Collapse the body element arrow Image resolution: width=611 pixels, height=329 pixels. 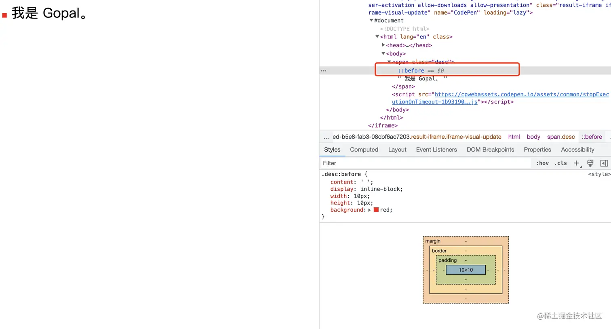(x=383, y=54)
